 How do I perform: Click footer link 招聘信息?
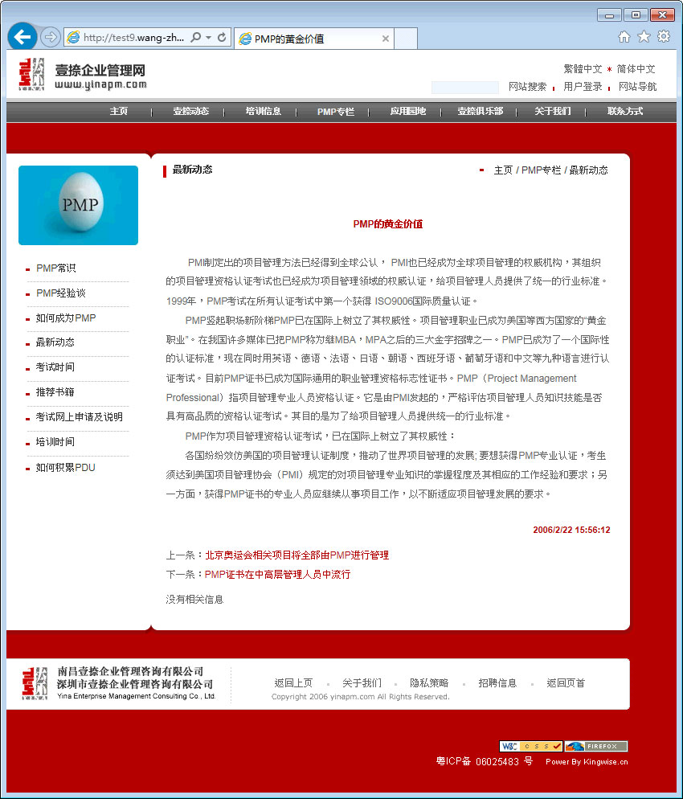tap(497, 683)
